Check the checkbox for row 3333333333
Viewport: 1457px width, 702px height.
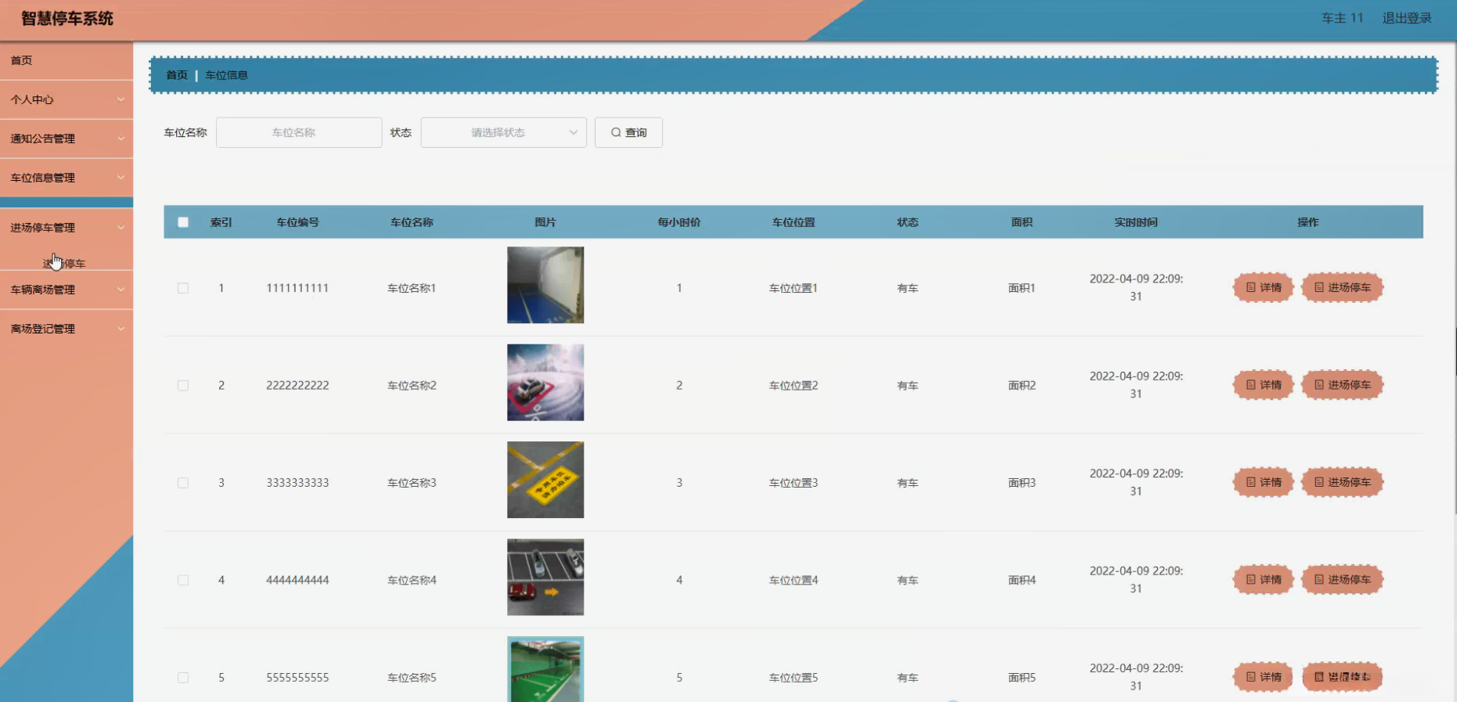(x=183, y=483)
